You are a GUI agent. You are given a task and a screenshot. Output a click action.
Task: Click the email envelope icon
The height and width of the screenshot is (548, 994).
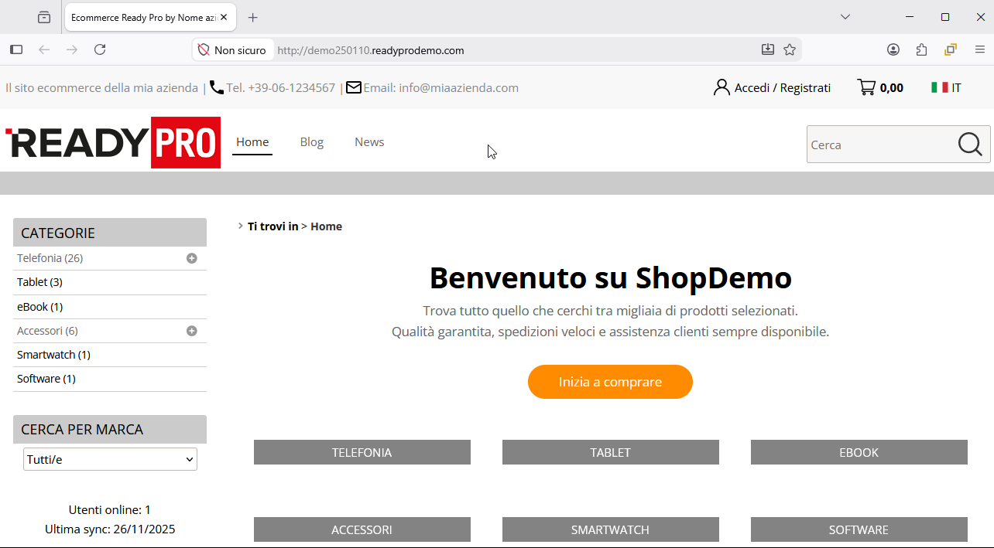[354, 87]
